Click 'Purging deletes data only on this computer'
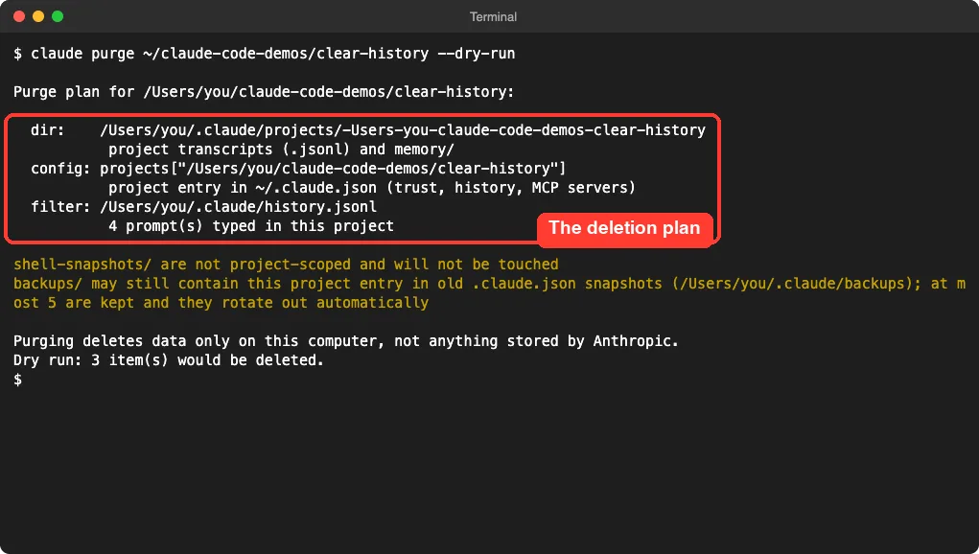The height and width of the screenshot is (554, 979). pyautogui.click(x=346, y=340)
